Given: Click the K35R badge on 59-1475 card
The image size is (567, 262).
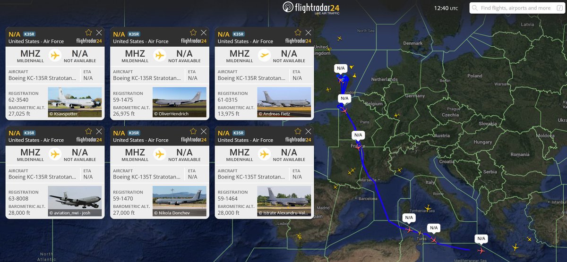Looking at the screenshot, I should (x=134, y=34).
